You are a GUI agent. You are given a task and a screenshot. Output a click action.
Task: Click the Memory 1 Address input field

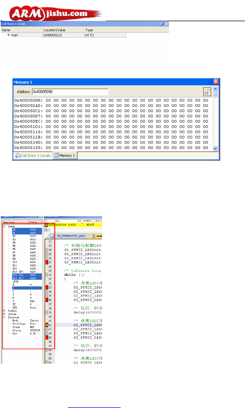tap(70, 92)
